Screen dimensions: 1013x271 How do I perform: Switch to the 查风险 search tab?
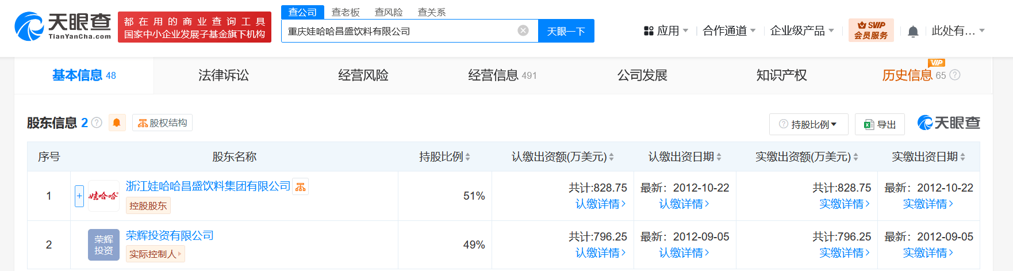click(x=389, y=12)
